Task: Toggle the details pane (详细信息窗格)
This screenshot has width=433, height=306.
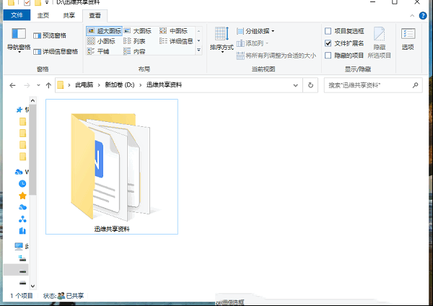Action: 56,52
